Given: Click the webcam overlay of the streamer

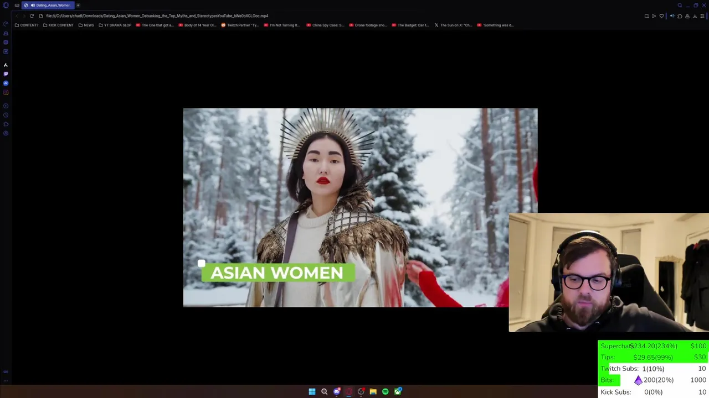Looking at the screenshot, I should point(609,273).
